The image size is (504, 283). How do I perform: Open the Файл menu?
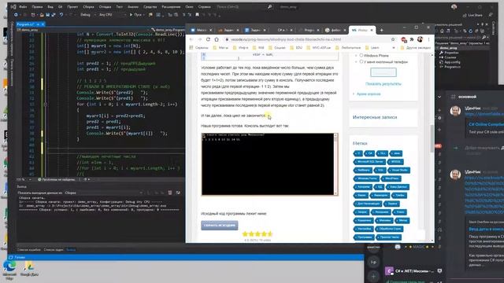click(x=23, y=7)
